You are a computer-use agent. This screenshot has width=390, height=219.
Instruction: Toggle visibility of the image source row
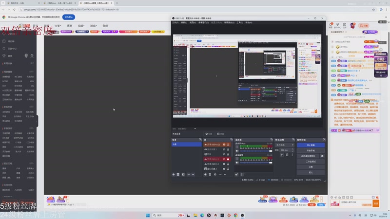tap(224, 154)
